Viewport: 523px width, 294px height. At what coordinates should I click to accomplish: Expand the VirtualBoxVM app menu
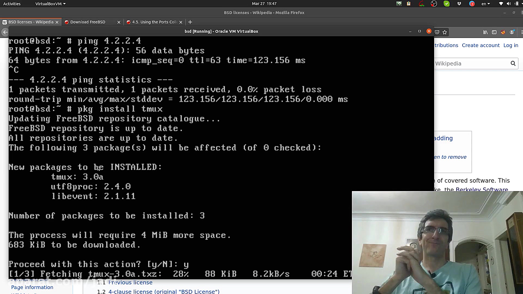(x=50, y=4)
